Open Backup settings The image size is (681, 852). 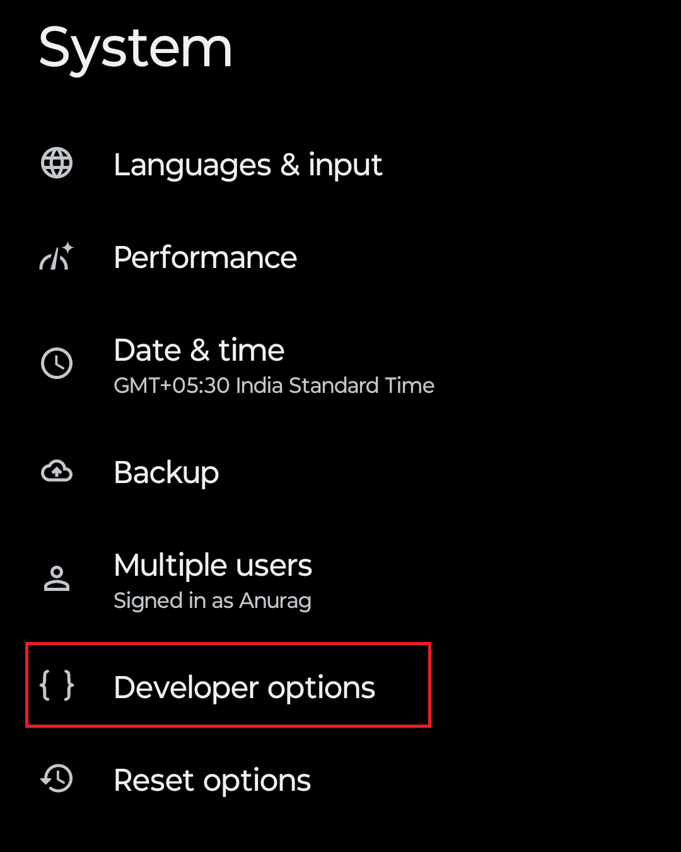[166, 473]
